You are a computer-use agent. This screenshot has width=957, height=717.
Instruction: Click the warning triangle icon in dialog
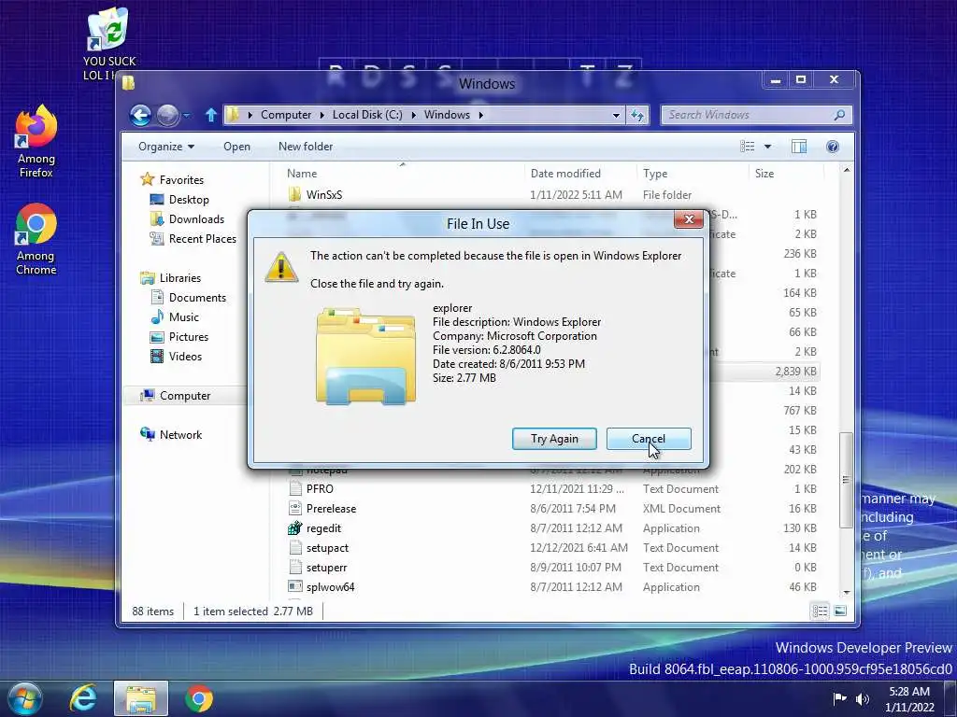[x=281, y=267]
